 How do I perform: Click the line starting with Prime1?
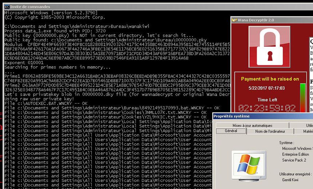click(117, 76)
